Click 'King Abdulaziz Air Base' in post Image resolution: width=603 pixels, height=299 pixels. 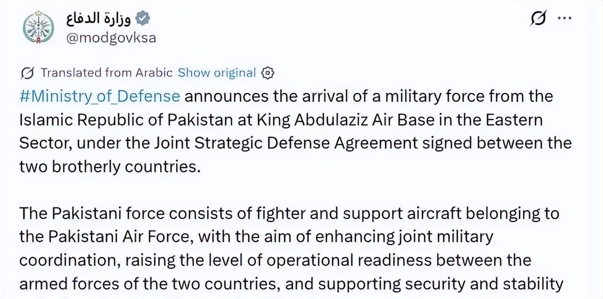point(364,120)
